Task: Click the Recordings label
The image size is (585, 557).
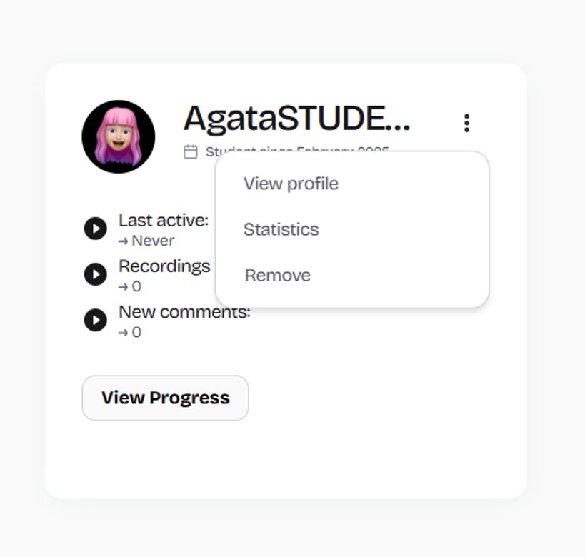Action: (x=164, y=267)
